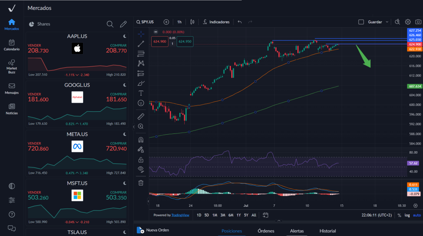Open the Mensajes inbox
Viewport: 423px width, 236px height.
[12, 89]
